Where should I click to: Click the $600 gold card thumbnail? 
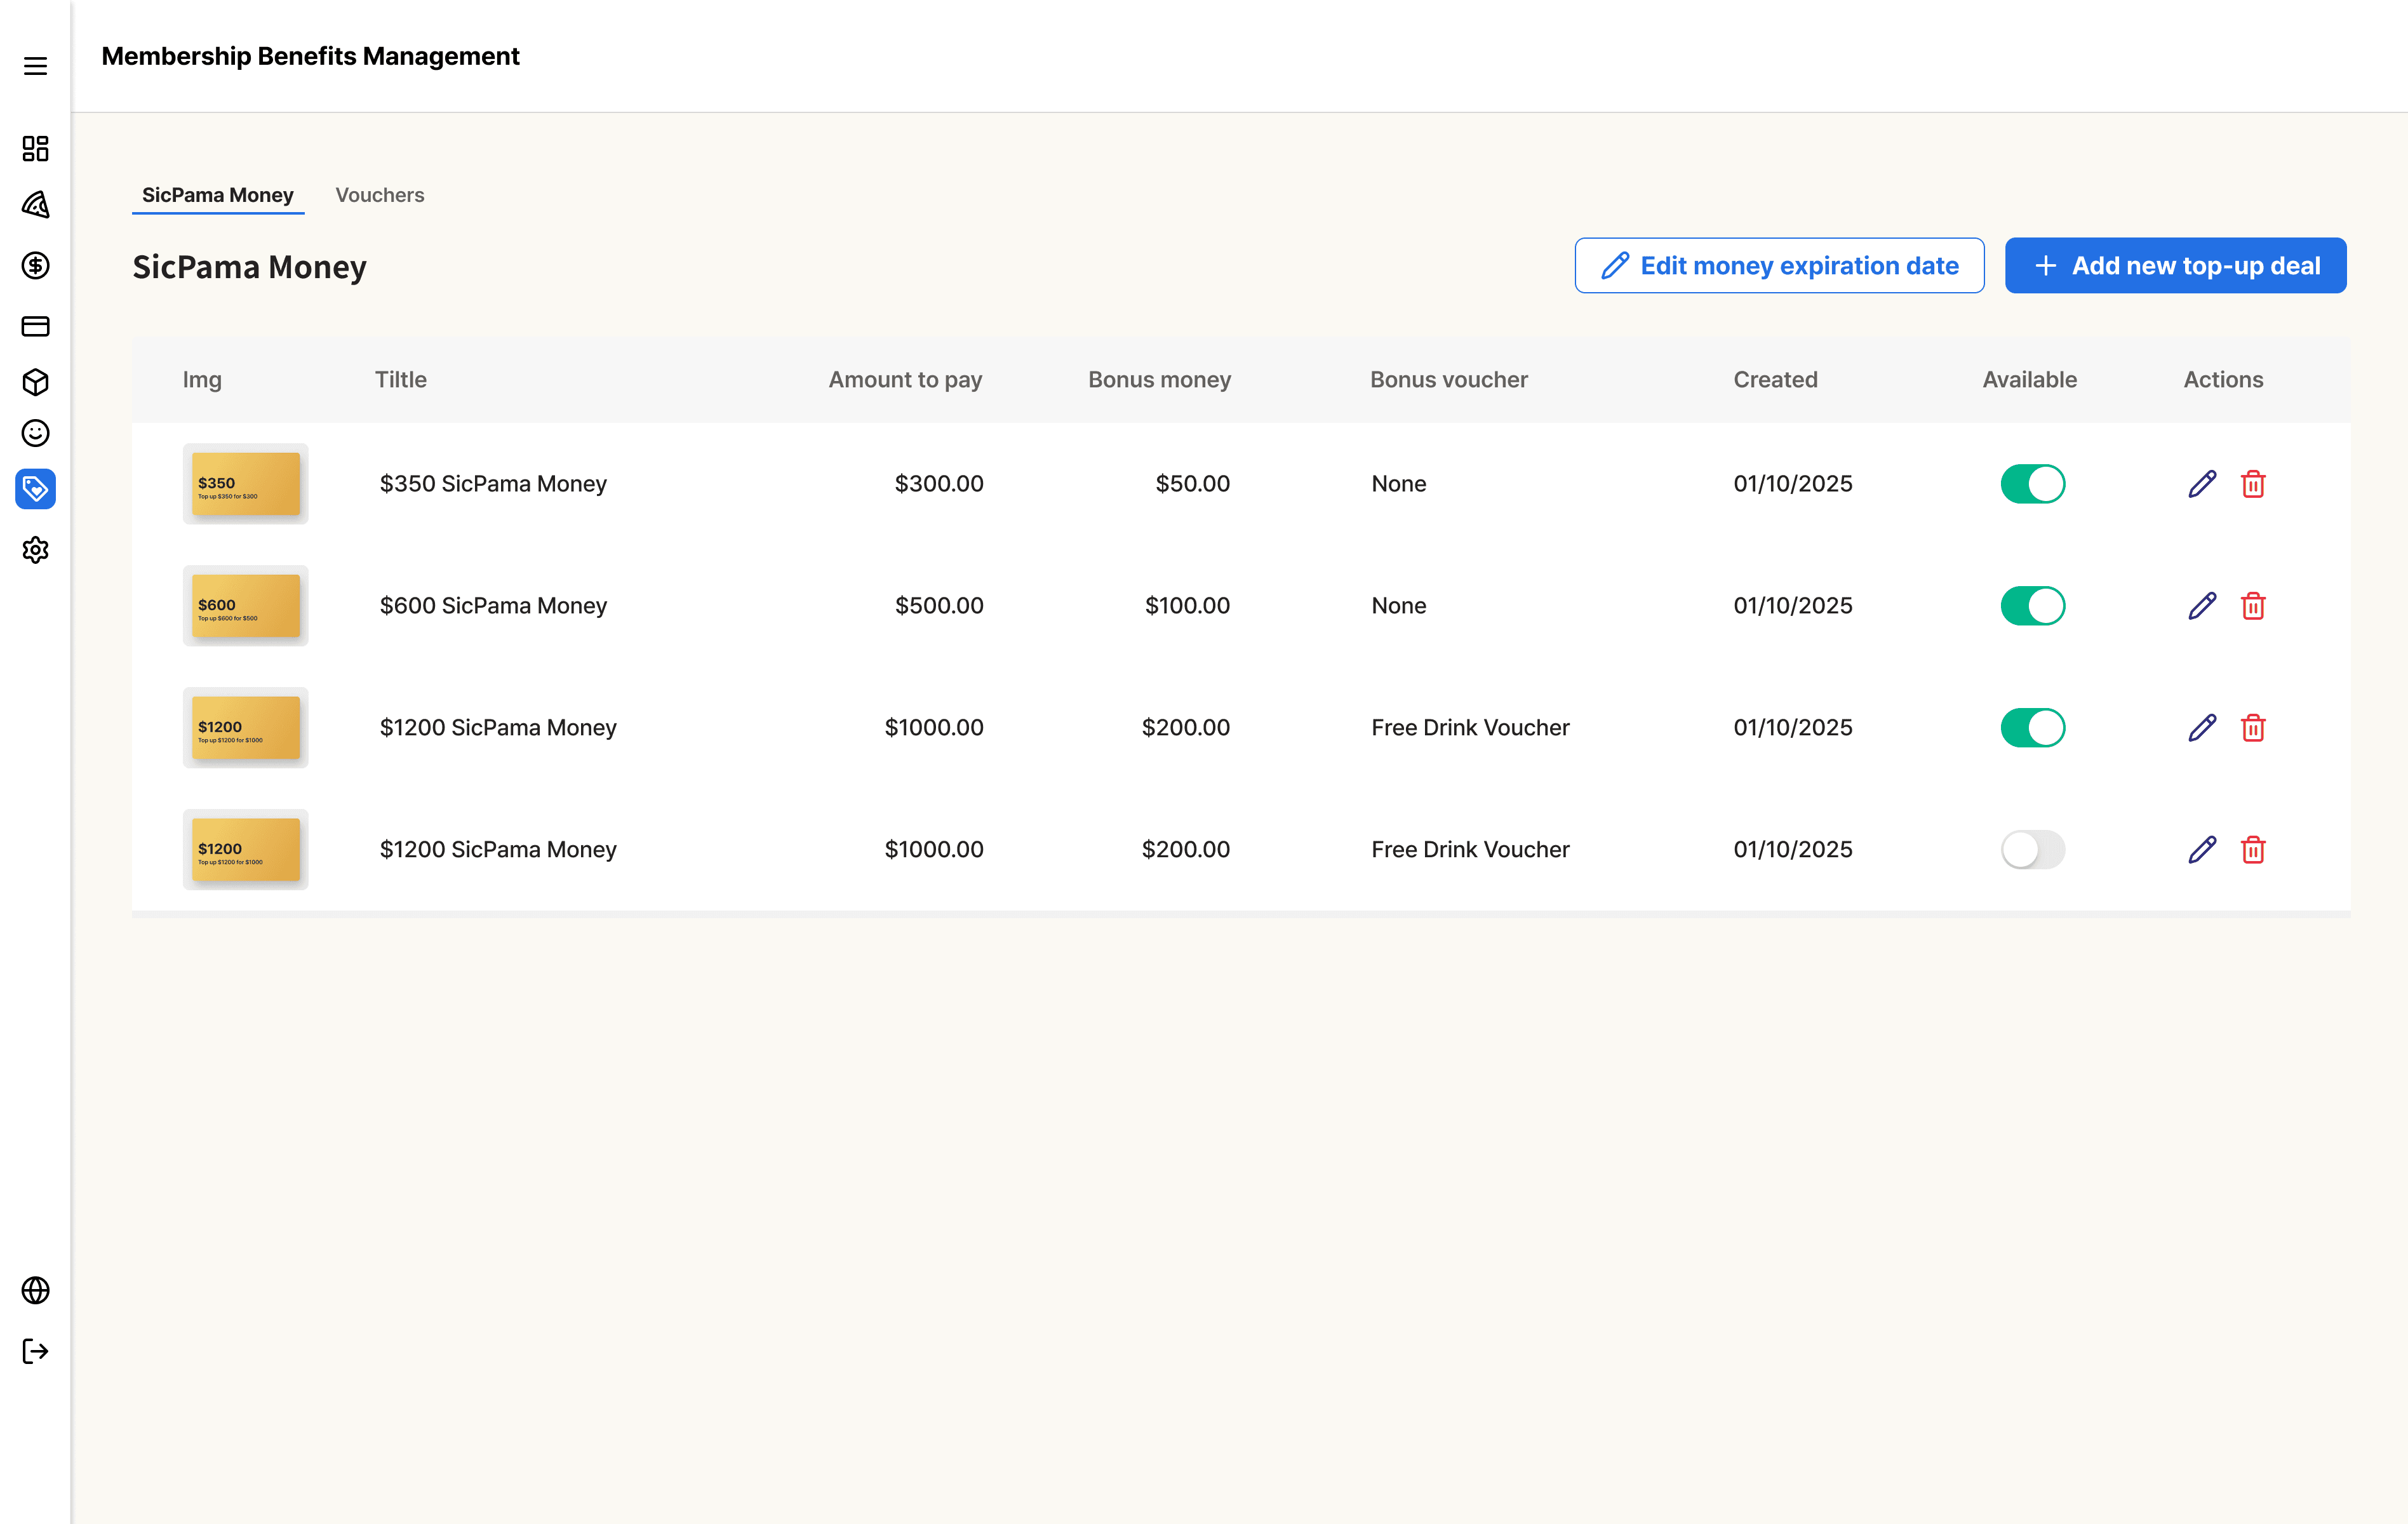point(245,606)
